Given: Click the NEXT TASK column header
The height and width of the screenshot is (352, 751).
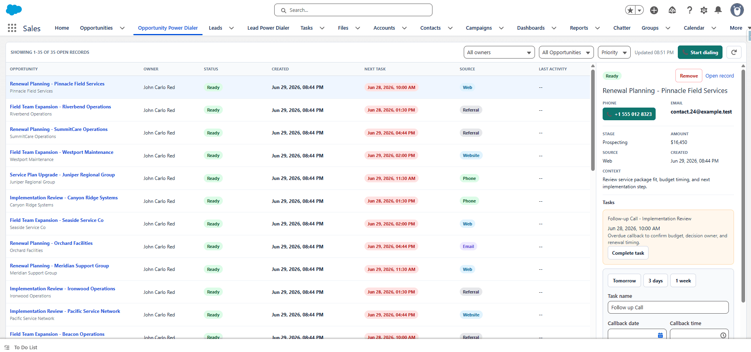Looking at the screenshot, I should pyautogui.click(x=375, y=69).
